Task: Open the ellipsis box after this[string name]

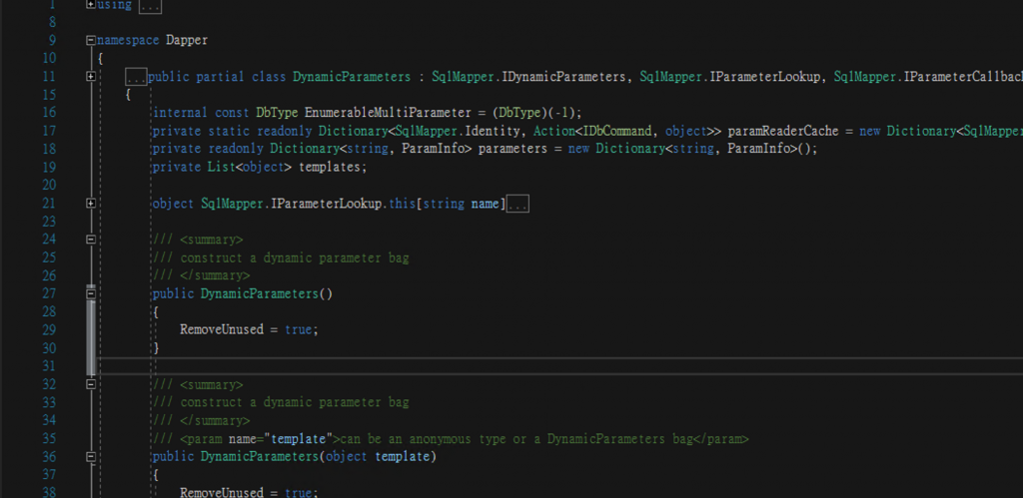Action: (517, 205)
